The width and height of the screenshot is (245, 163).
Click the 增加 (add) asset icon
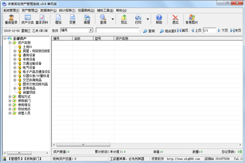coord(58,19)
